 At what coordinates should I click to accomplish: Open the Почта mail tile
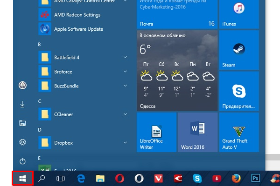pos(177,14)
